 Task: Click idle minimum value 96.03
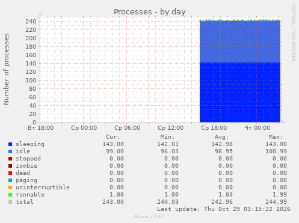click(x=170, y=151)
